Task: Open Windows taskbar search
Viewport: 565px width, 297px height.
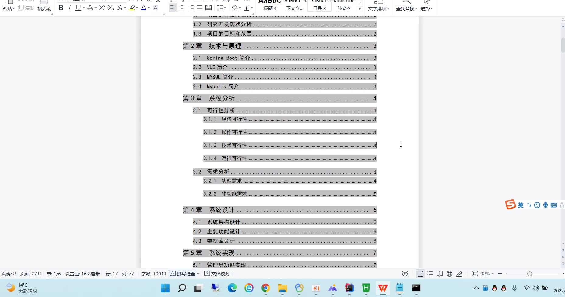Action: 182,288
